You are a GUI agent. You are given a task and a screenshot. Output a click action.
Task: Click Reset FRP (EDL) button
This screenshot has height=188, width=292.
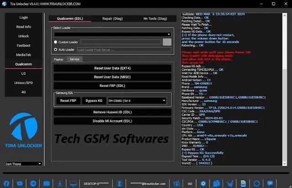click(x=113, y=86)
